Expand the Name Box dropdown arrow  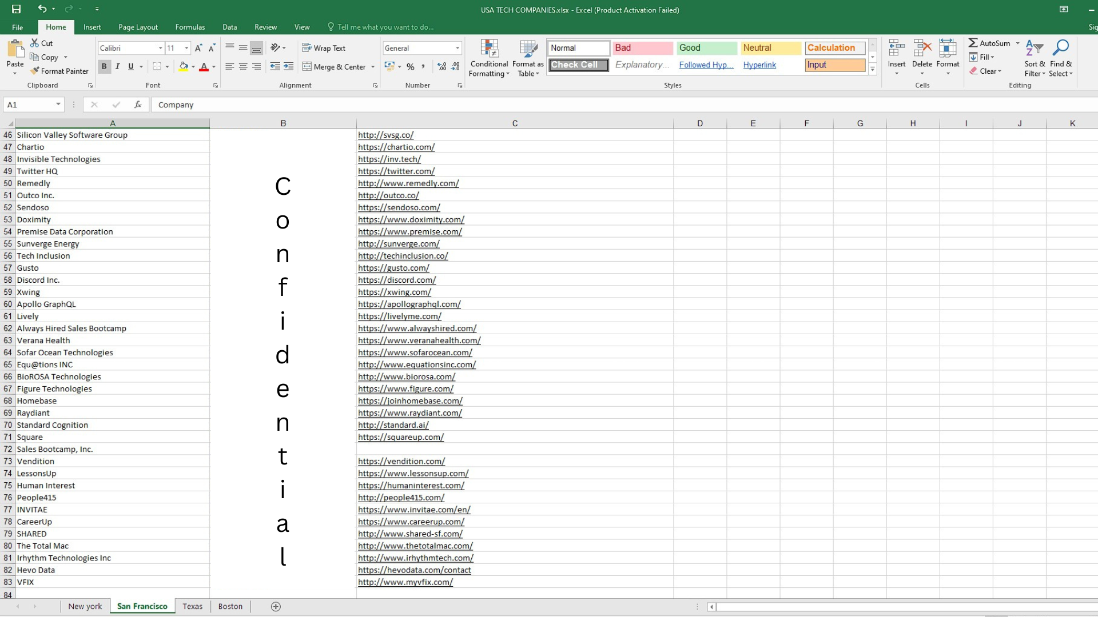(58, 105)
